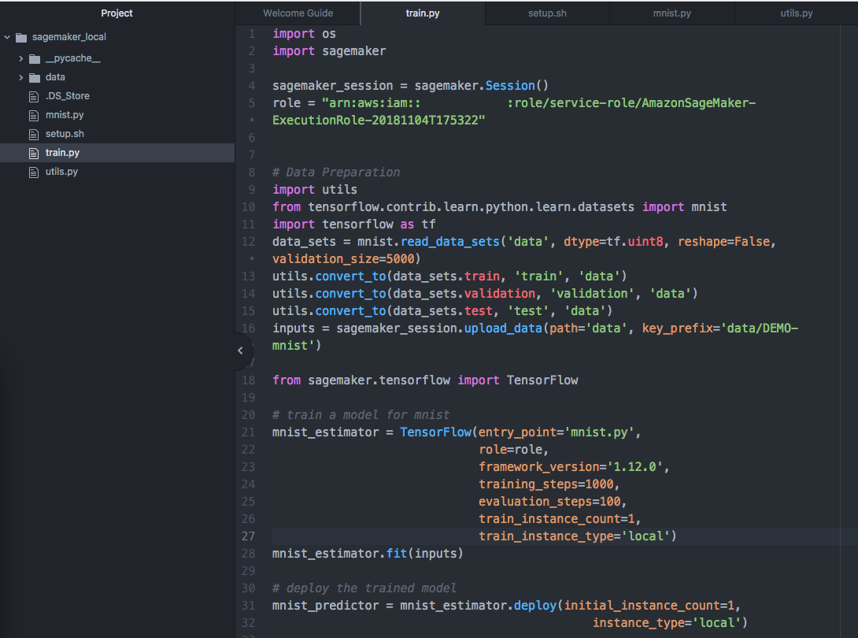This screenshot has width=858, height=638.
Task: Switch to the setup.sh tab
Action: (547, 13)
